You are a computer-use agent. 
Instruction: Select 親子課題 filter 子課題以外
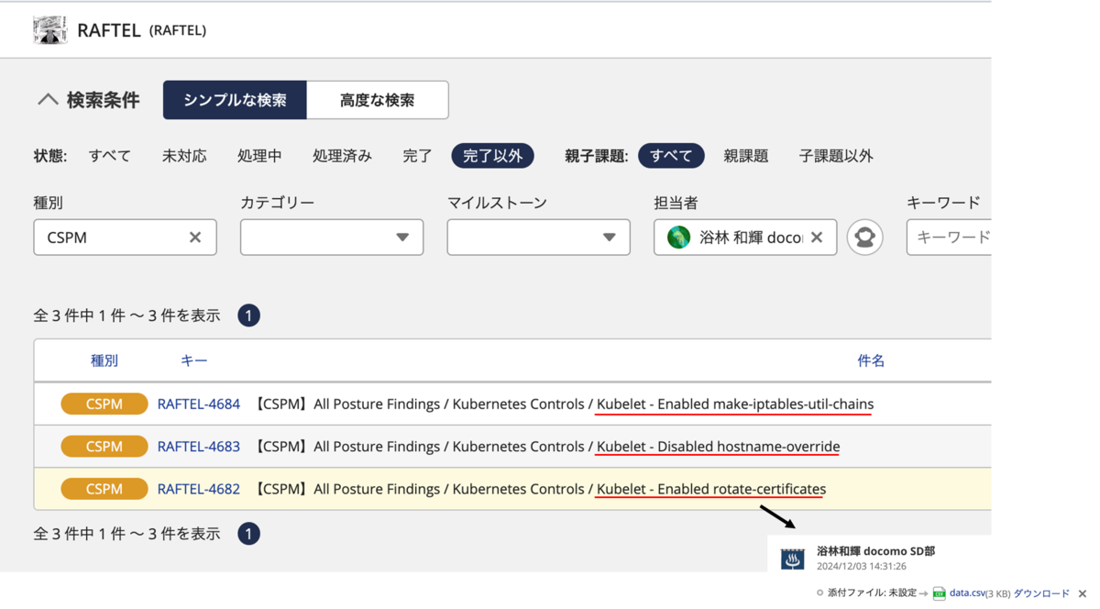(x=836, y=156)
